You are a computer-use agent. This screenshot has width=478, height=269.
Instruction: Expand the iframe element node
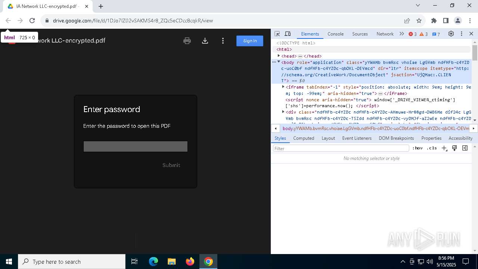pyautogui.click(x=283, y=87)
